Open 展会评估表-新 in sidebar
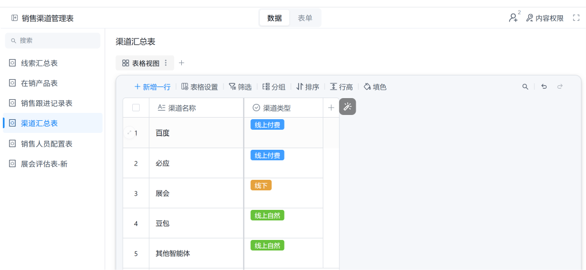Viewport: 586px width, 270px height. coord(53,164)
